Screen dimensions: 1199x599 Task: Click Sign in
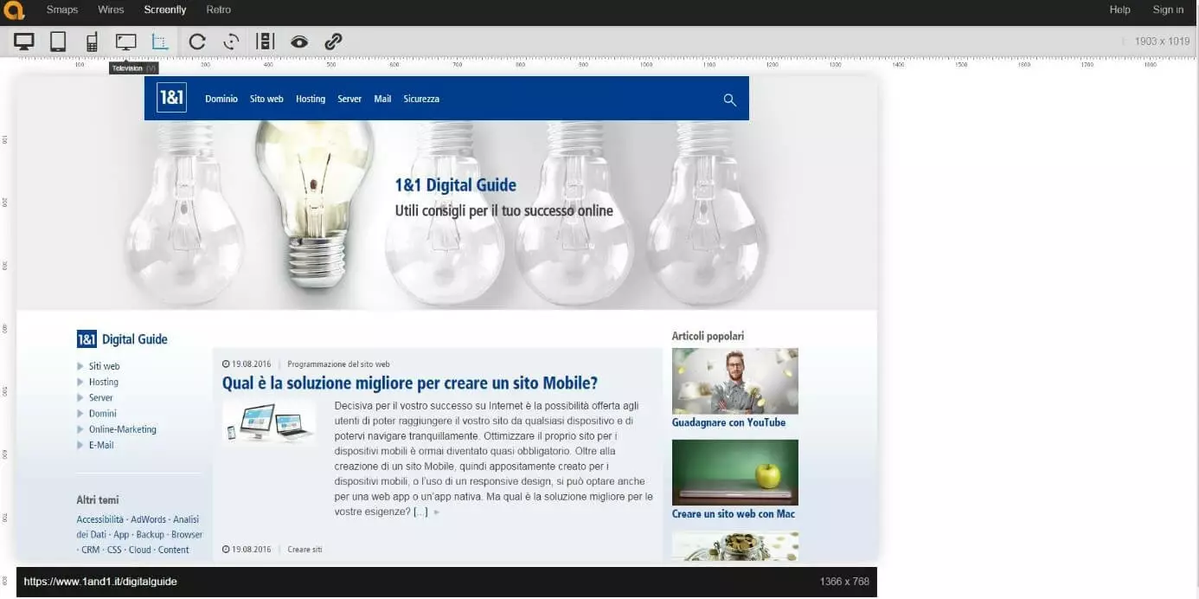point(1168,10)
